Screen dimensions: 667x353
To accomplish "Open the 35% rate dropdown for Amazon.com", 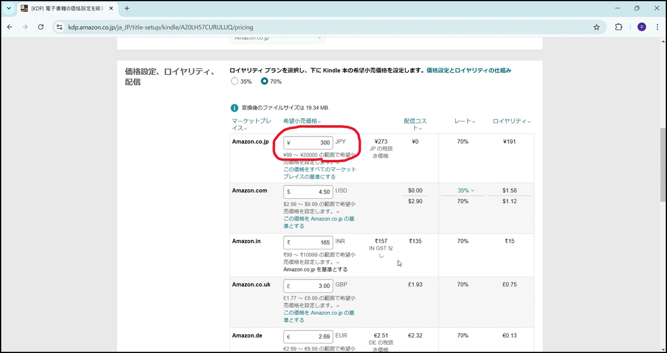I will coord(466,190).
